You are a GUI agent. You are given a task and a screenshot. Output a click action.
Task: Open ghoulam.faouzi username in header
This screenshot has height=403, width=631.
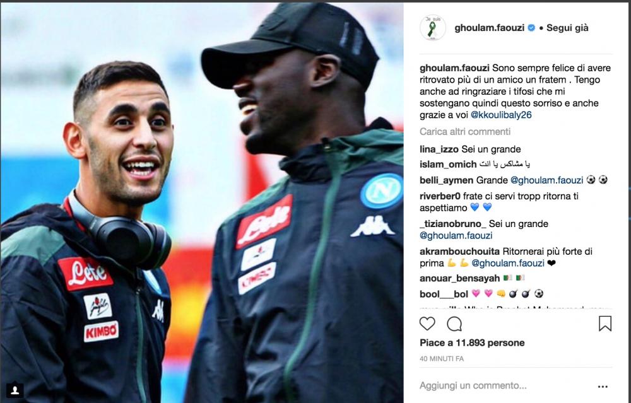point(490,28)
